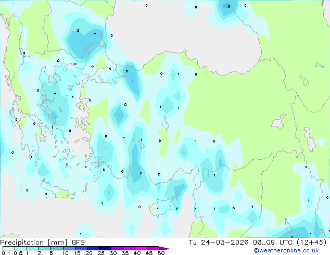Click the '15' legend scale label
The image size is (330, 255).
[x=77, y=253]
